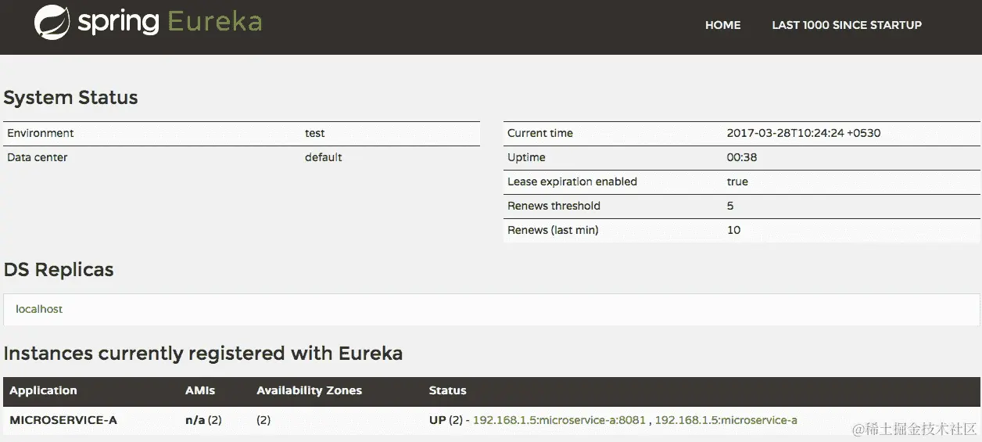Click the System Status heading

tap(70, 98)
